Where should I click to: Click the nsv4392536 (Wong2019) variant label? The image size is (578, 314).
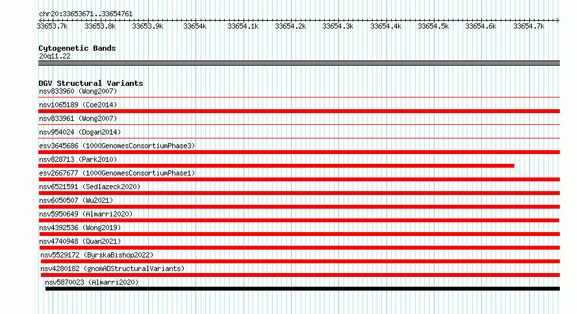80,228
